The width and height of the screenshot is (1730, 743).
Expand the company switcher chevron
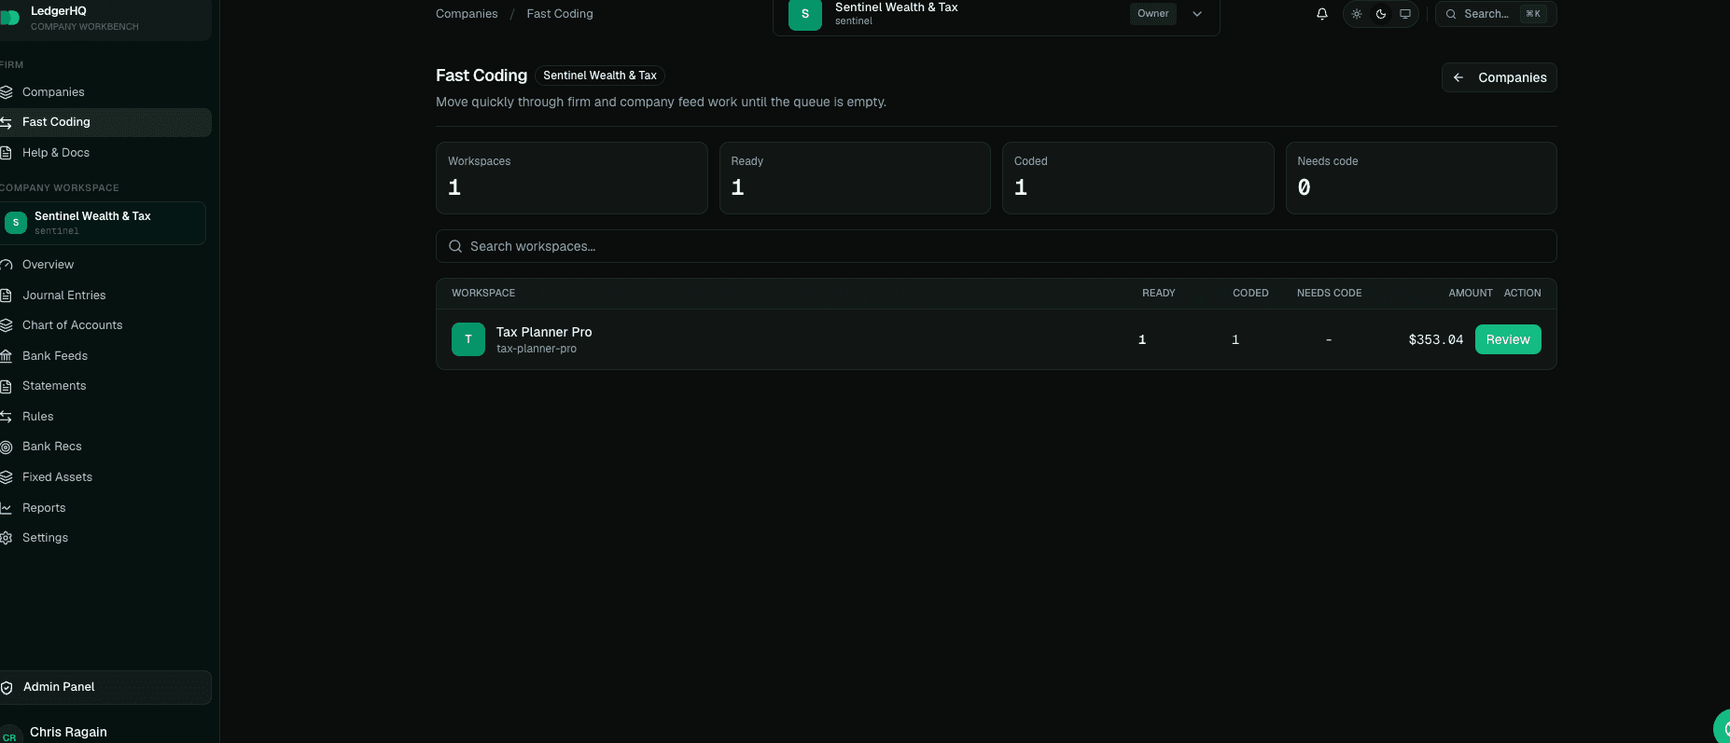click(x=1197, y=14)
